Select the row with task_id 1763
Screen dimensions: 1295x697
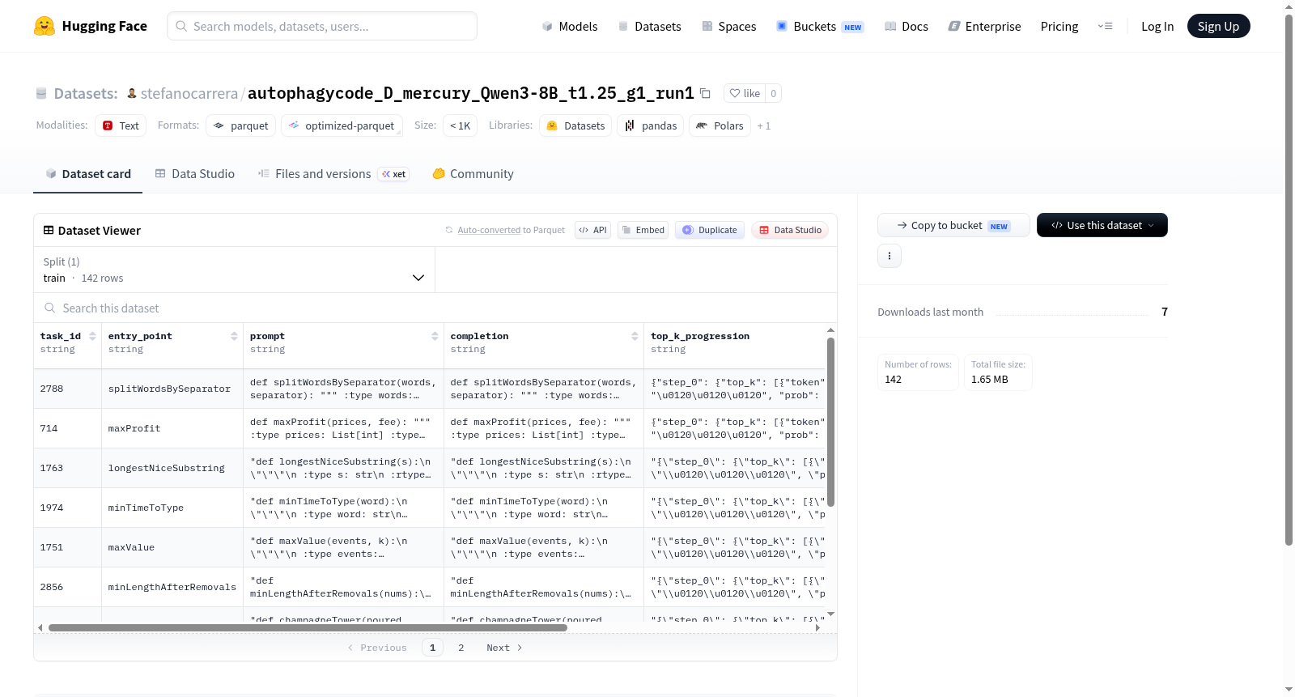point(68,468)
